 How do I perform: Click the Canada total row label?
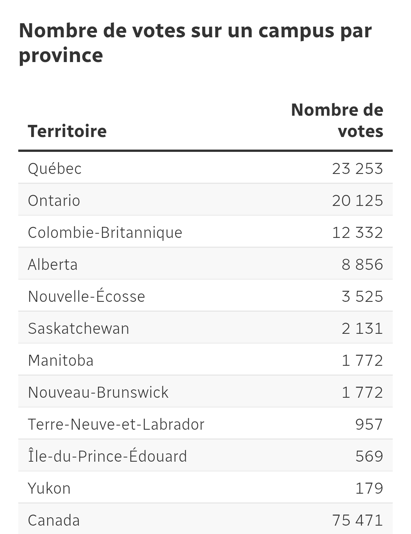(x=54, y=520)
